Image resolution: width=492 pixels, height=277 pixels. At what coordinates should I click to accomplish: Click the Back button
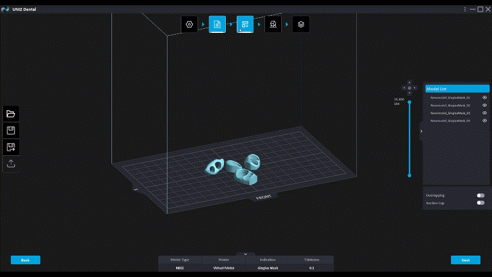pos(25,260)
